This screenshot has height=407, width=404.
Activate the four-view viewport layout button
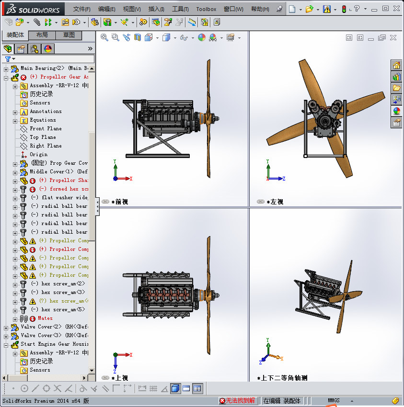click(197, 388)
